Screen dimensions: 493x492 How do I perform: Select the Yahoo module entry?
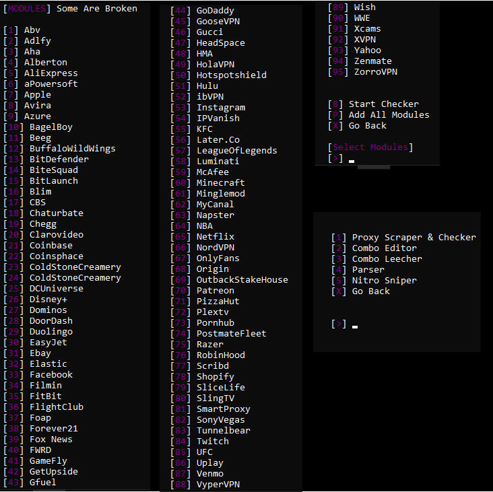click(x=355, y=50)
